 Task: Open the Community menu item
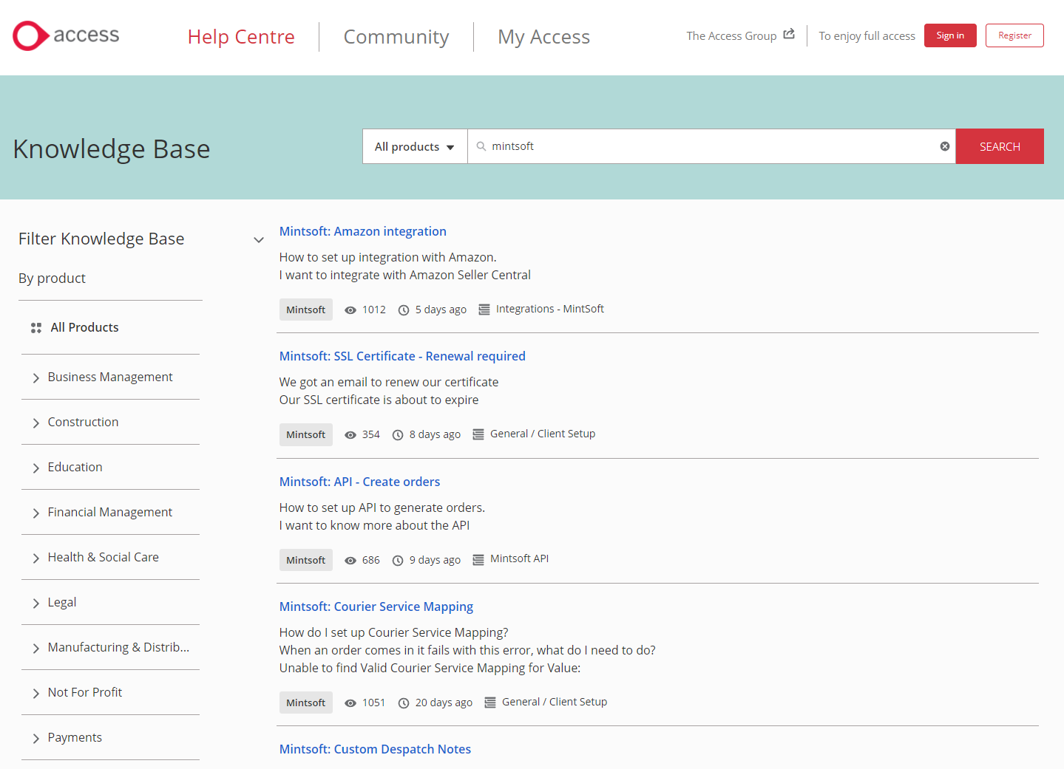(396, 36)
